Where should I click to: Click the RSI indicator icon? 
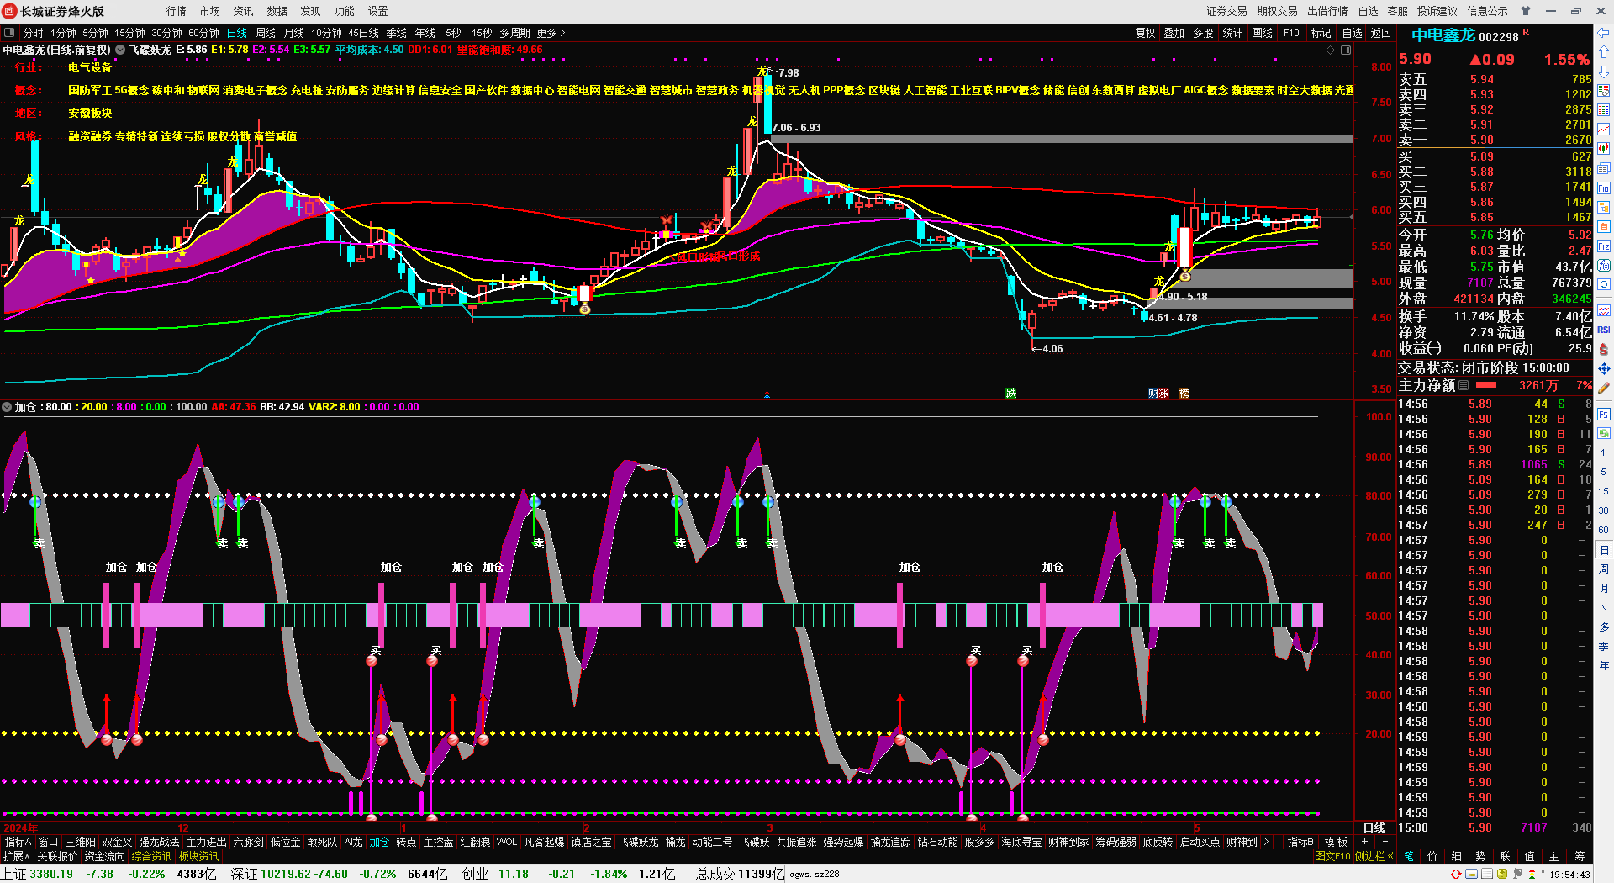pos(1604,330)
